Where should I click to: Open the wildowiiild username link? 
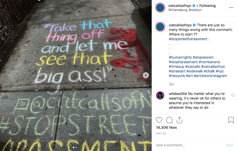click(x=178, y=94)
